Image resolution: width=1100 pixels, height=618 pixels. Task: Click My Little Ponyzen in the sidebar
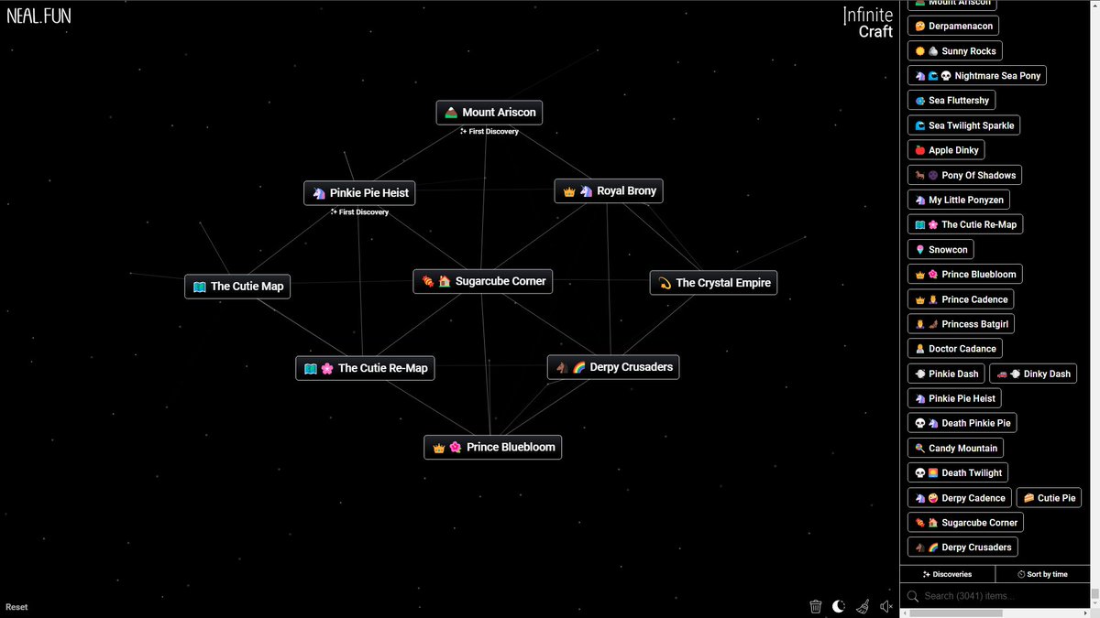point(959,200)
